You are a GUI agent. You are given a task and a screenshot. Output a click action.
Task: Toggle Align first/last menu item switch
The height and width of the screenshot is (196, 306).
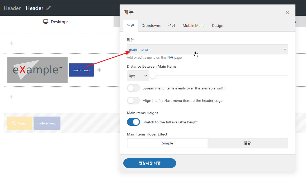[x=134, y=100]
